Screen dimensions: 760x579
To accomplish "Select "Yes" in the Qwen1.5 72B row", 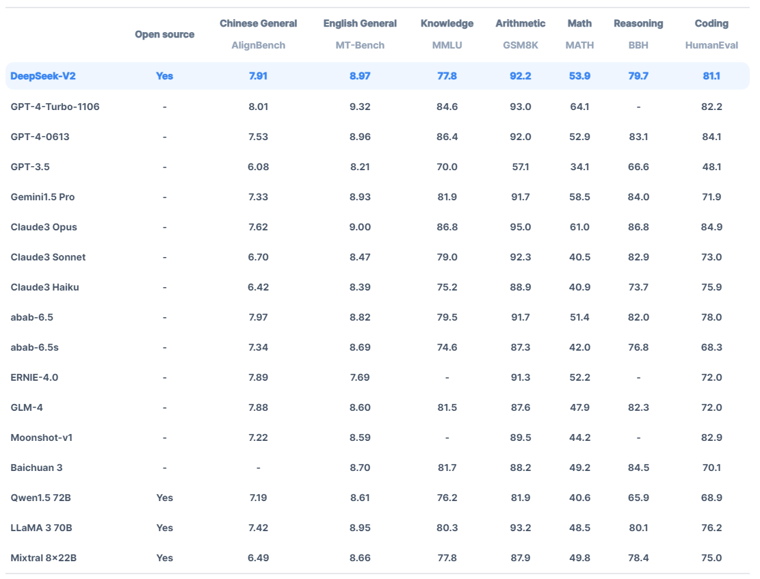I will (x=164, y=497).
